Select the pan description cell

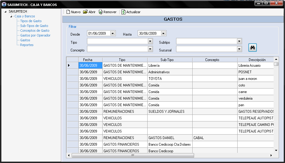[256, 105]
